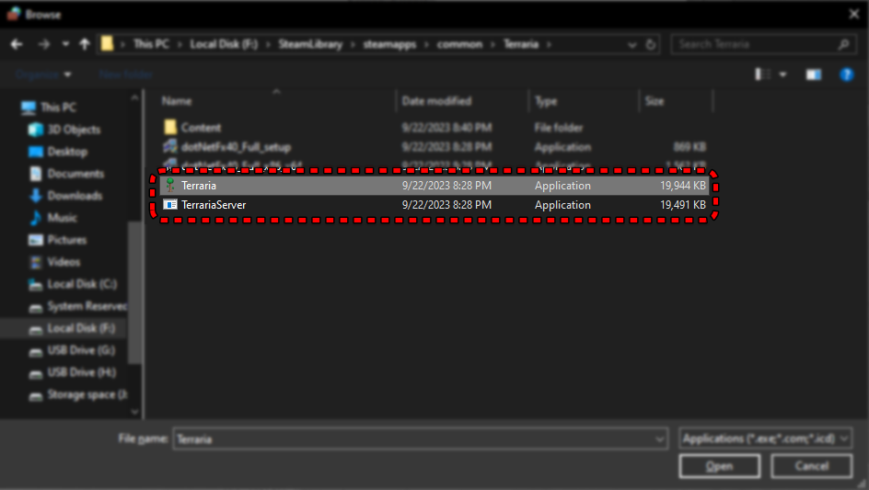Image resolution: width=869 pixels, height=490 pixels.
Task: Open Local Disk (C:) in sidebar
Action: [73, 285]
